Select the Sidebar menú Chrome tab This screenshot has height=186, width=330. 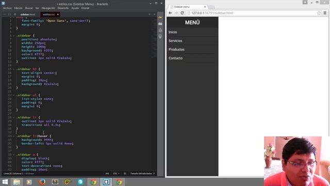tap(187, 7)
